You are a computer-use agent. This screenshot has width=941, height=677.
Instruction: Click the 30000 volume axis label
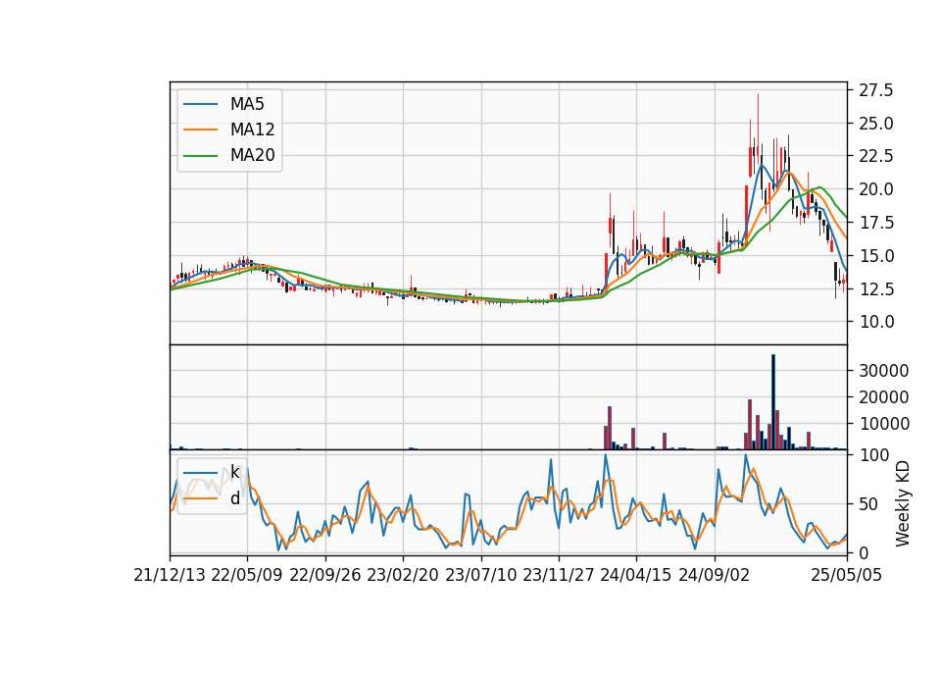click(883, 371)
